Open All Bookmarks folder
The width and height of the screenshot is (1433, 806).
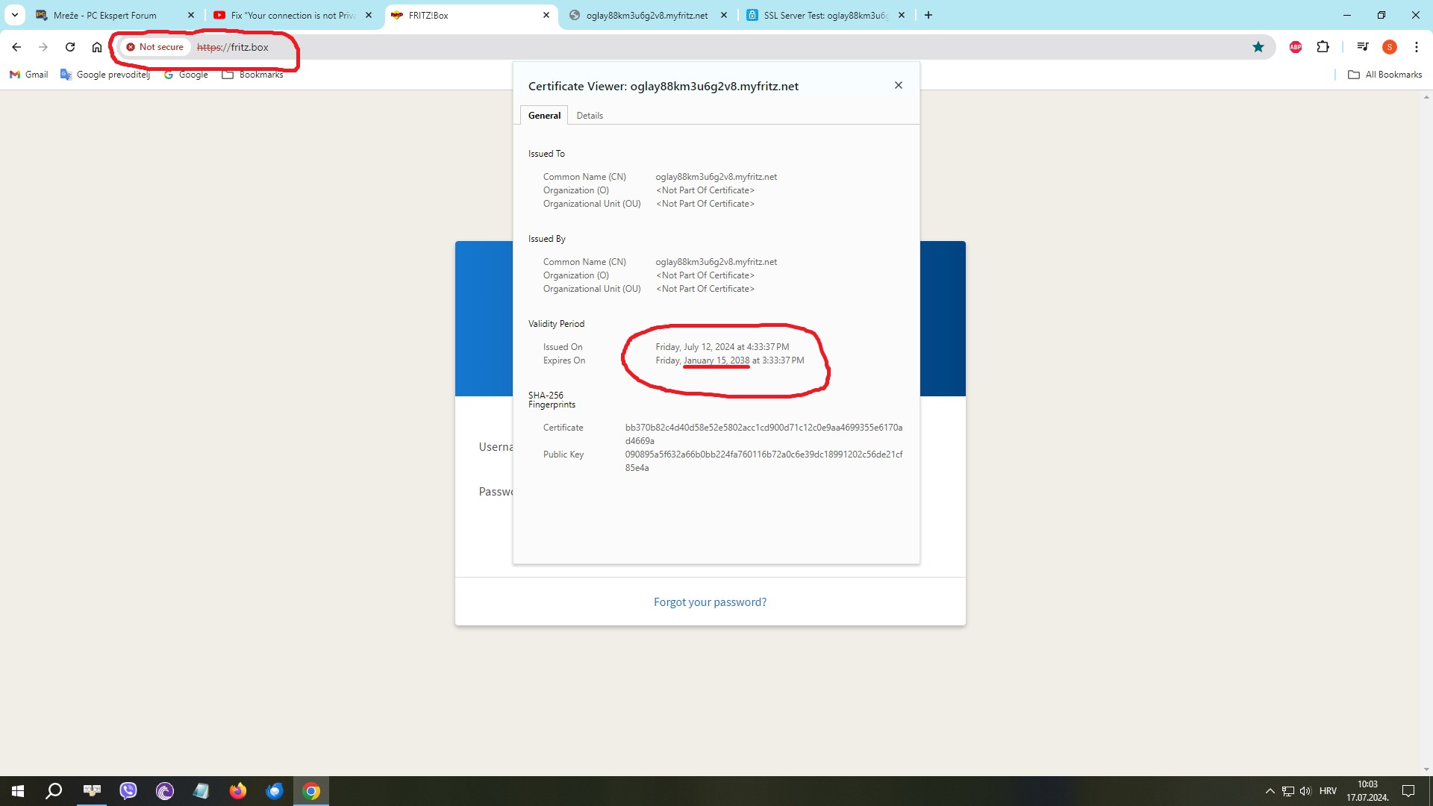[1385, 75]
